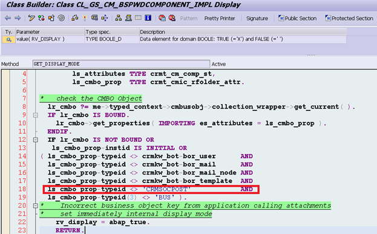Select the TYPE BOOLE_D cell
Viewport: 377px width, 234px height.
pyautogui.click(x=112, y=39)
